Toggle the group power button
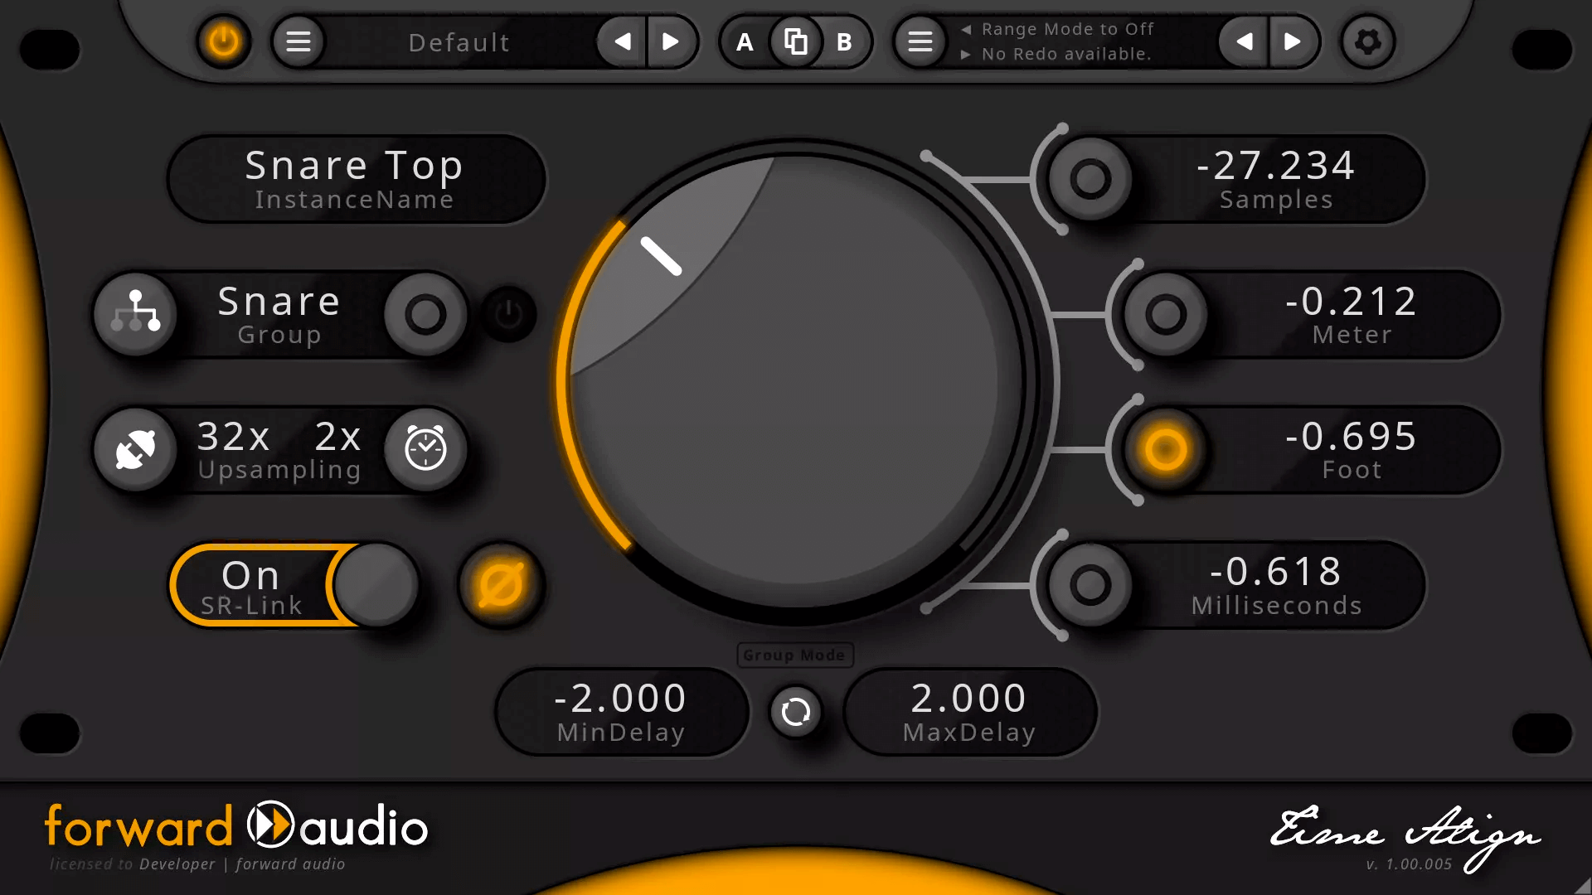 (508, 314)
